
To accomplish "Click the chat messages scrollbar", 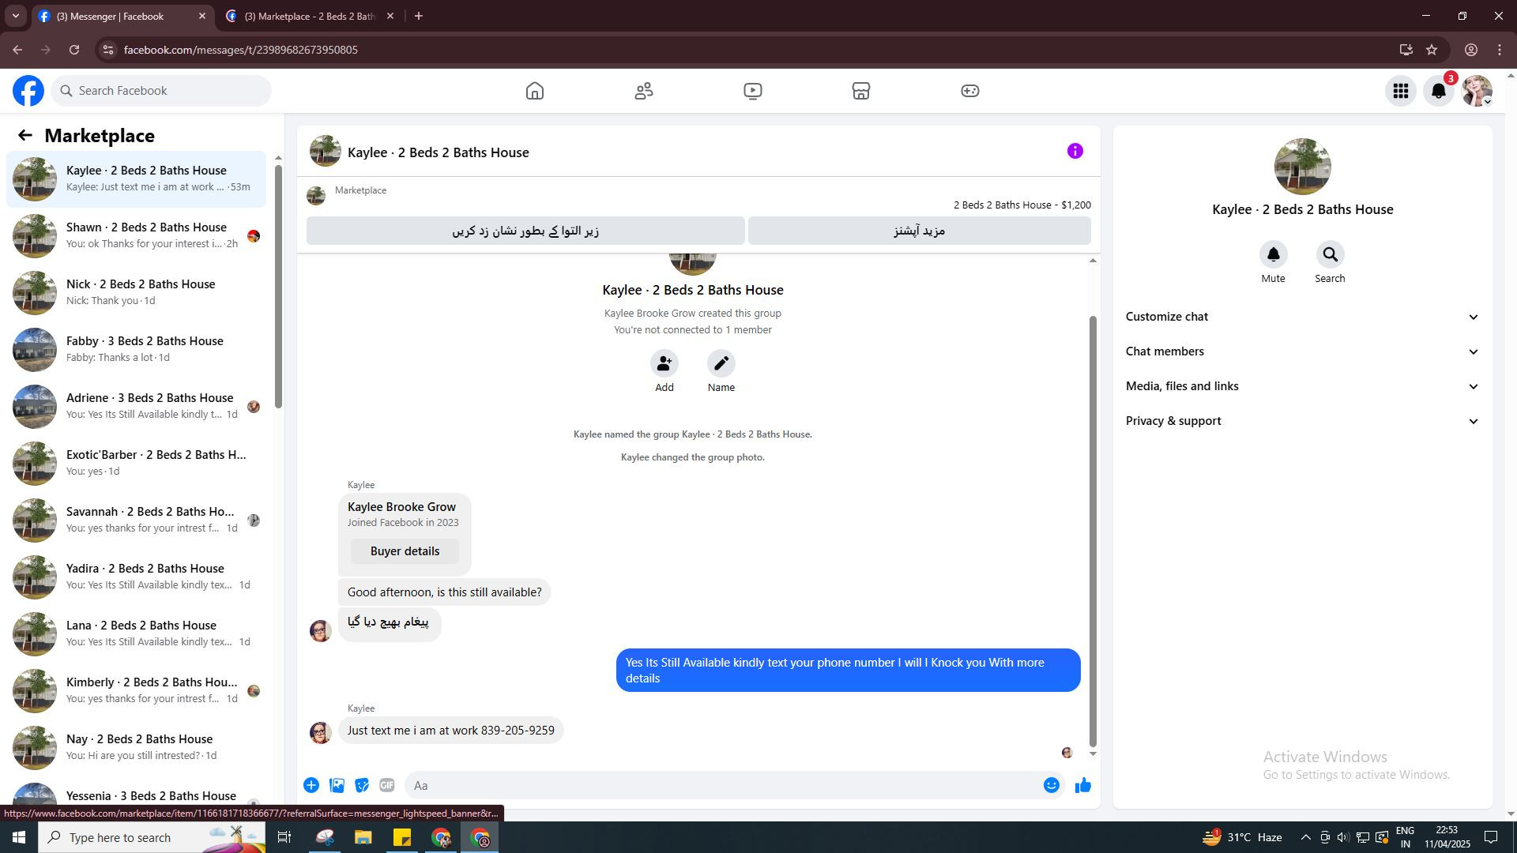I will pyautogui.click(x=1094, y=531).
